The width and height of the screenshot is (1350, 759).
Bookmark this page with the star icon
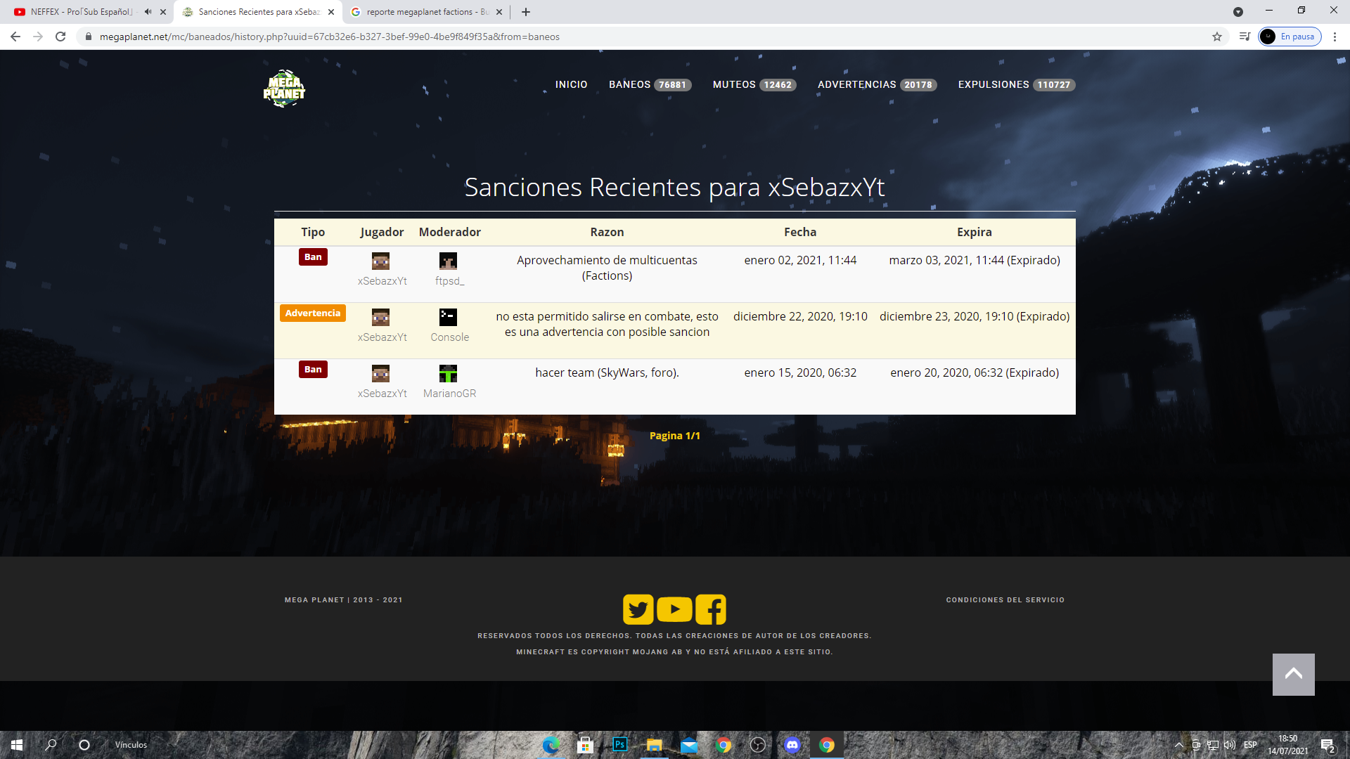tap(1217, 37)
